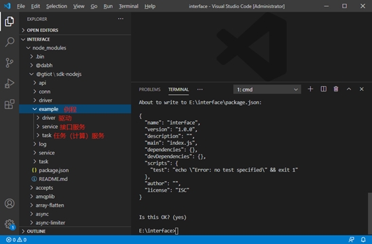The width and height of the screenshot is (372, 244).
Task: Maximize the terminal panel with up chevron
Action: (349, 89)
